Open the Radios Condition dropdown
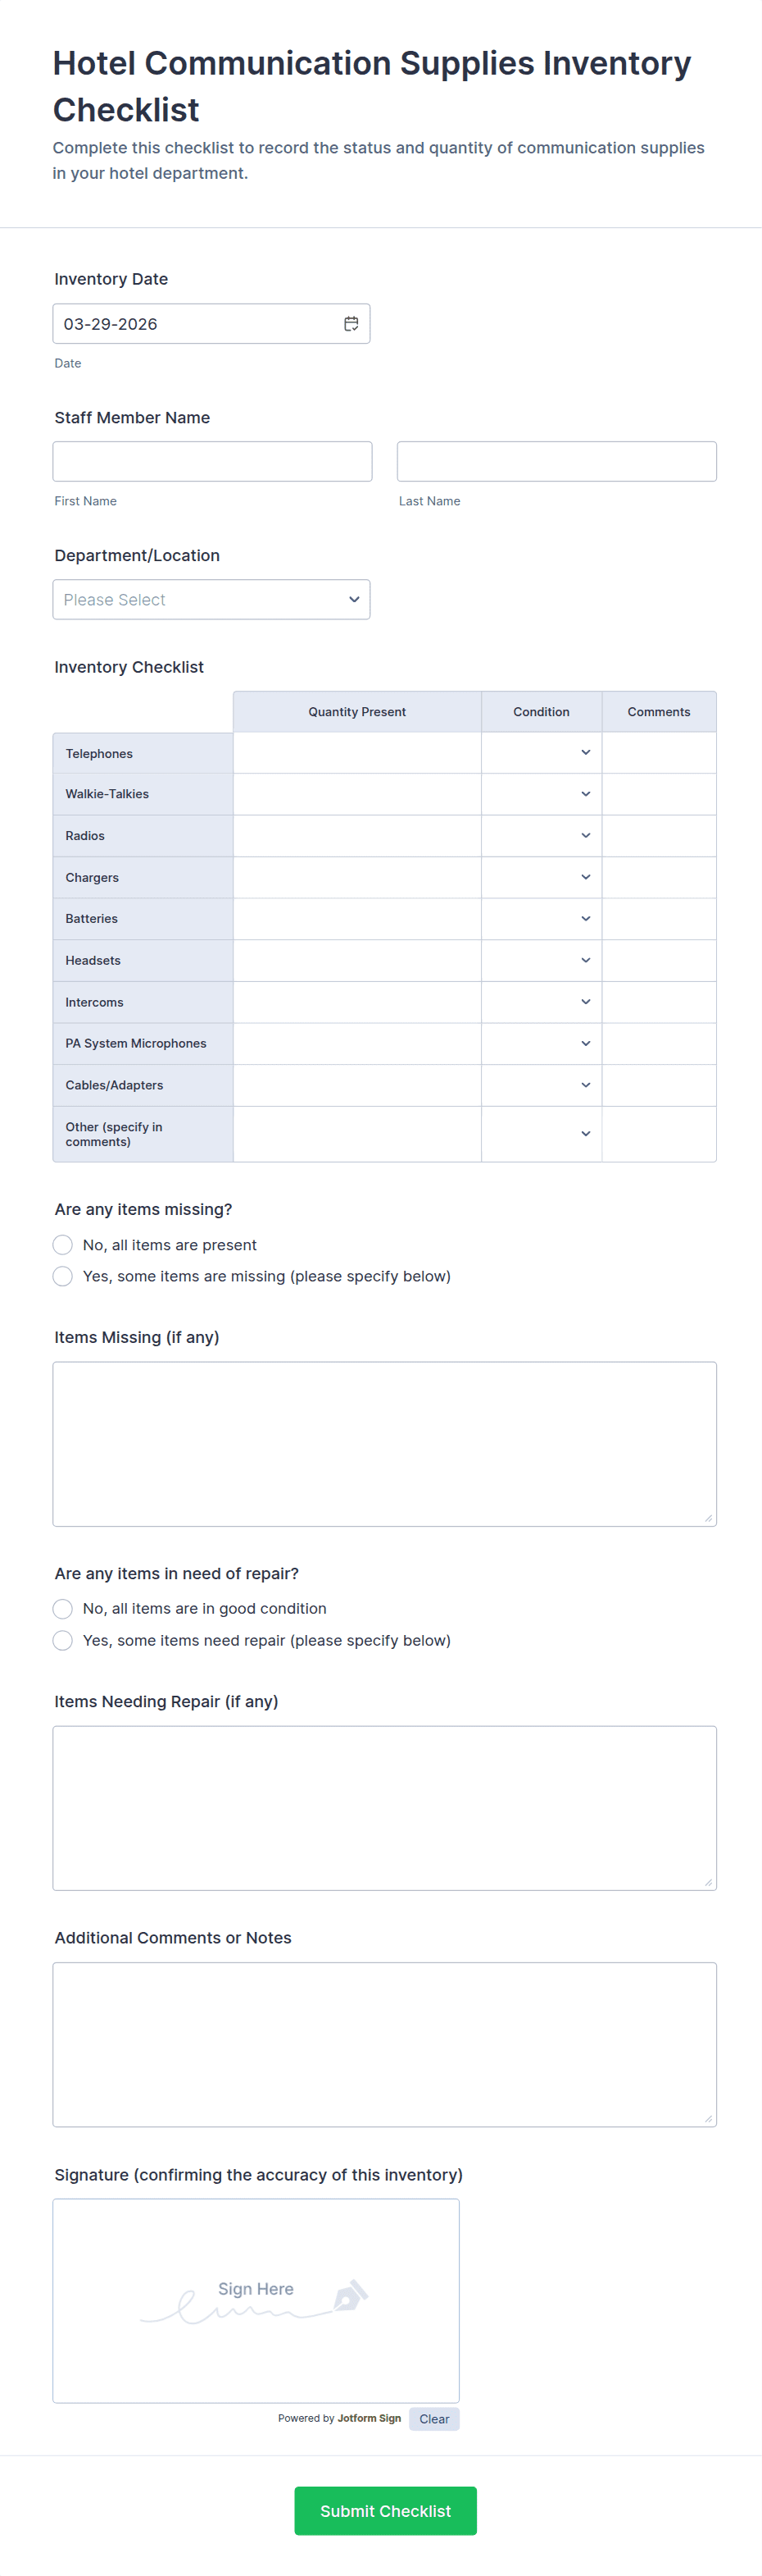 click(x=542, y=836)
